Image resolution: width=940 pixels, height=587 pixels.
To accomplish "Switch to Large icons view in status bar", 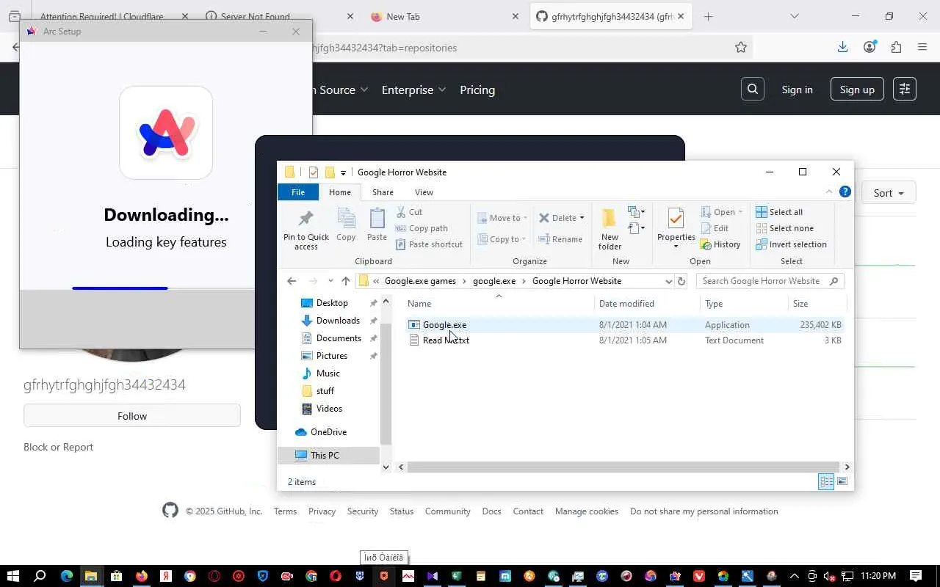I will 842,482.
